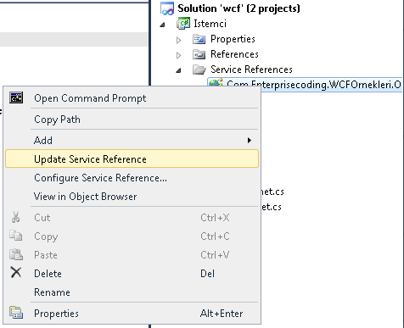Select View in Object Browser
Screen dimensions: 404x328
tap(132, 197)
